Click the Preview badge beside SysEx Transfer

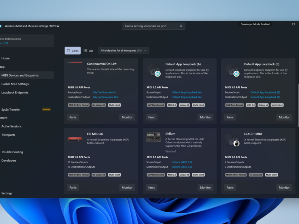pos(46,109)
